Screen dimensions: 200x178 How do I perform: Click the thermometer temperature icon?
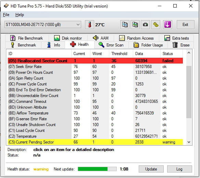point(89,25)
